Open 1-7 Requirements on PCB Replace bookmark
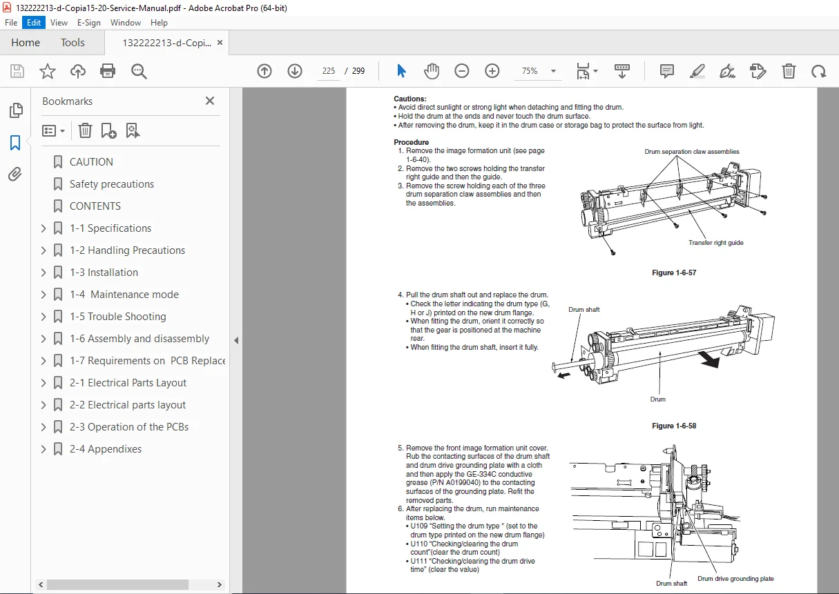The image size is (839, 594). (148, 361)
